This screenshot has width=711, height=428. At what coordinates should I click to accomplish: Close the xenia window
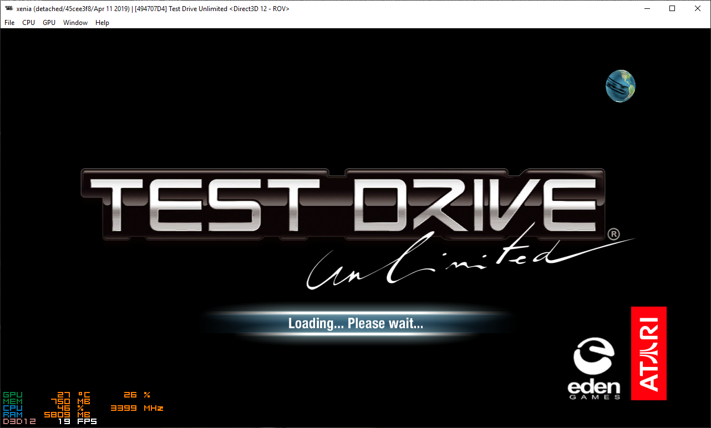698,8
